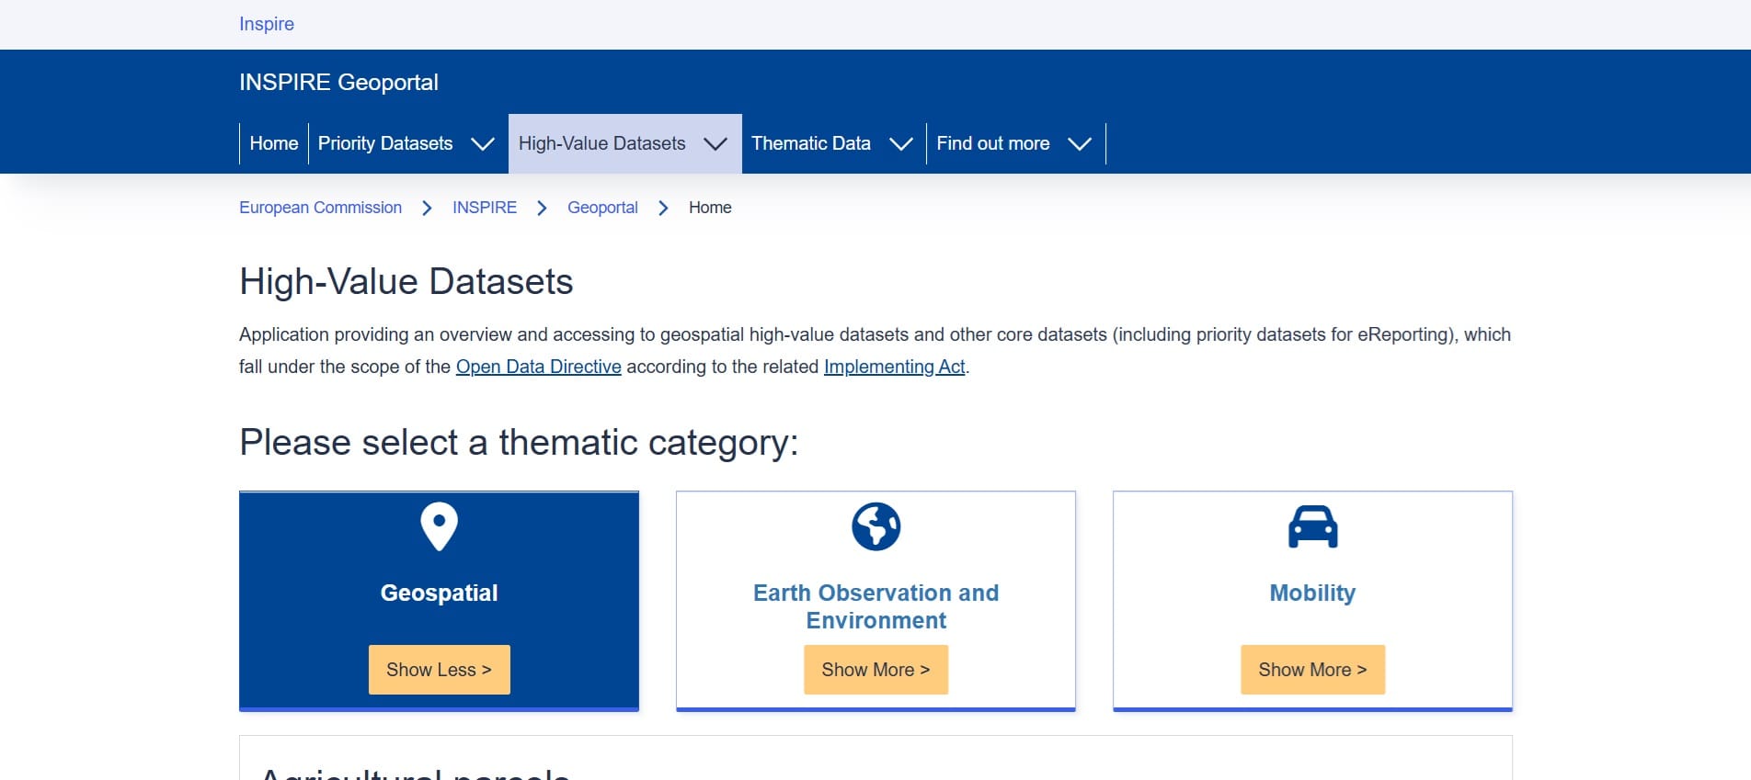The height and width of the screenshot is (780, 1751).
Task: Follow the Geoportal breadcrumb link
Action: pyautogui.click(x=602, y=208)
